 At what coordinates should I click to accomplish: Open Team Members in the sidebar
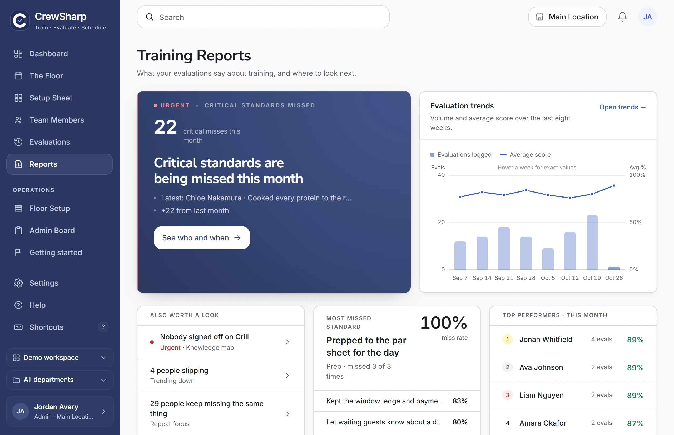pos(60,120)
